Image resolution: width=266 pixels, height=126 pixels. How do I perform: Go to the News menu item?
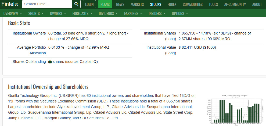click(x=120, y=4)
